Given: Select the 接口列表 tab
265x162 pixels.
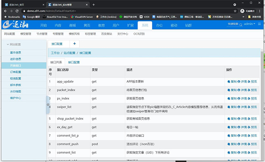Looking at the screenshot, I should (x=56, y=62).
